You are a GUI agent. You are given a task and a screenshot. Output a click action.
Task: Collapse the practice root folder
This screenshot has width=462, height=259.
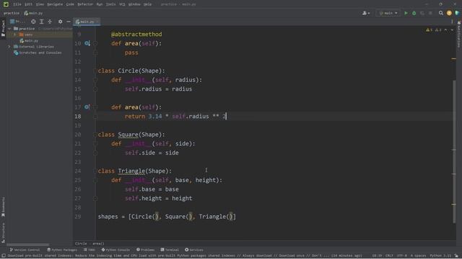[9, 29]
